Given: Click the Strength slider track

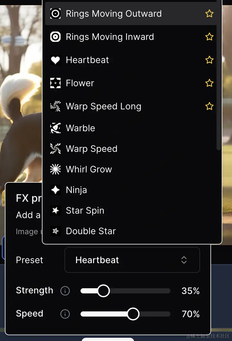Looking at the screenshot, I should (125, 291).
